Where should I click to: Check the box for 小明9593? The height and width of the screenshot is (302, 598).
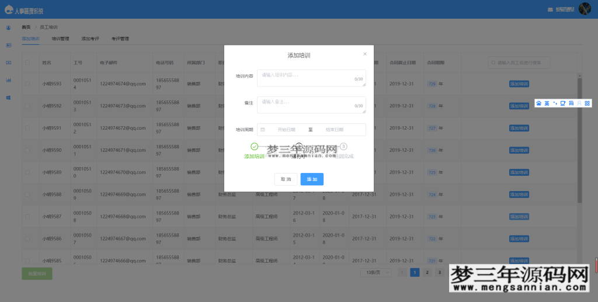tap(27, 84)
